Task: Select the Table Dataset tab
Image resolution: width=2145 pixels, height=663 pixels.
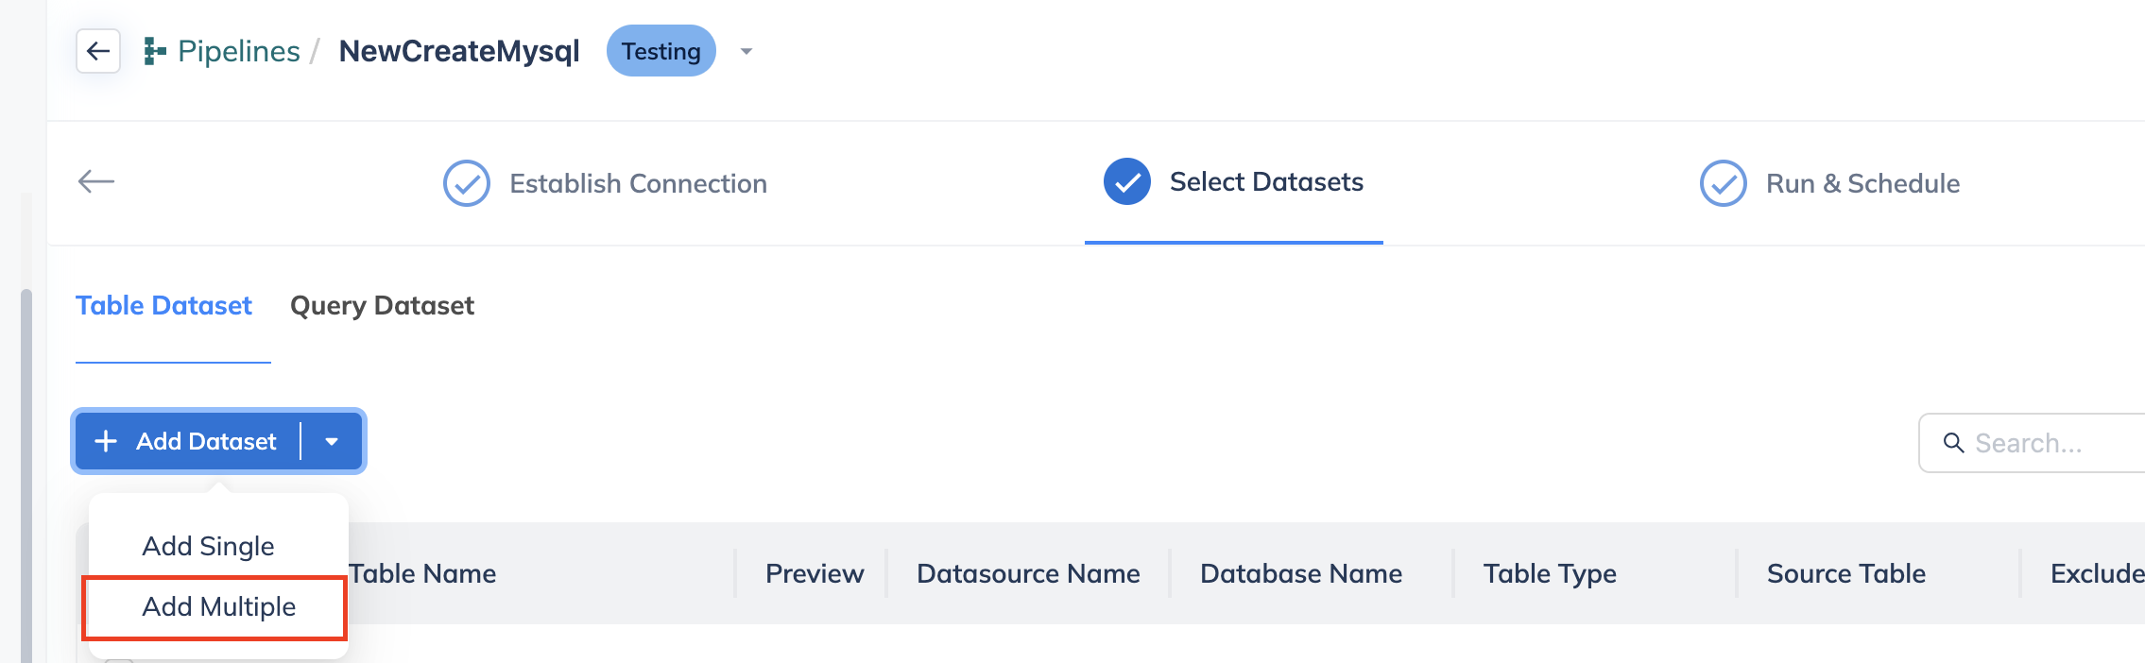Action: [x=164, y=306]
